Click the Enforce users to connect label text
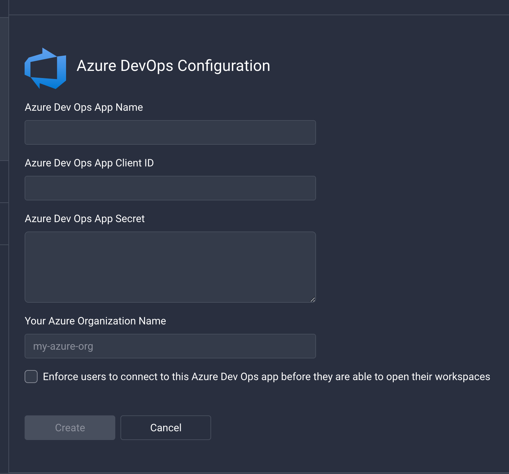Image resolution: width=509 pixels, height=474 pixels. pos(266,377)
